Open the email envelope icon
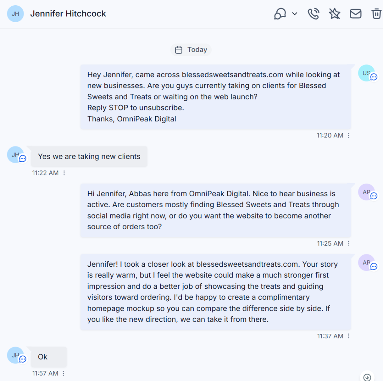The image size is (383, 381). (x=355, y=14)
